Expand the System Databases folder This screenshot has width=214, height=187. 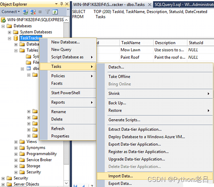pos(10,32)
